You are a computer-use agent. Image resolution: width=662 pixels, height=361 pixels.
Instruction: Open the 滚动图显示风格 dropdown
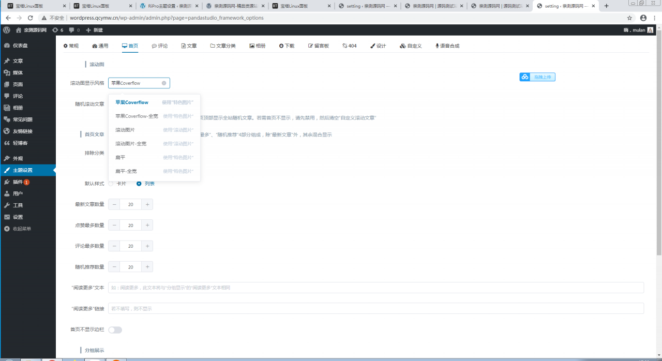[139, 83]
